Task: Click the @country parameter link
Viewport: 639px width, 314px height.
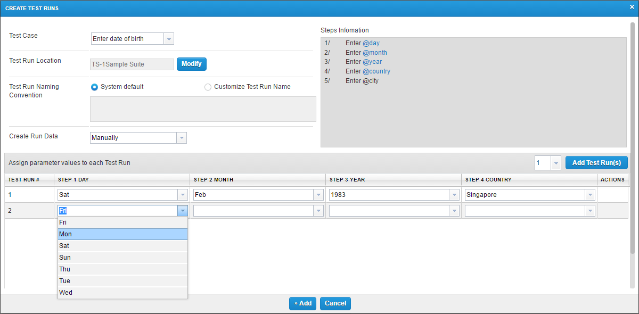Action: (376, 71)
